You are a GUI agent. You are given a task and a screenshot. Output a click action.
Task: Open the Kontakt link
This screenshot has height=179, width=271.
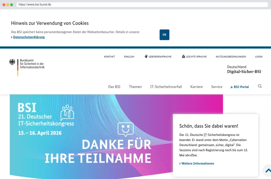(109, 57)
